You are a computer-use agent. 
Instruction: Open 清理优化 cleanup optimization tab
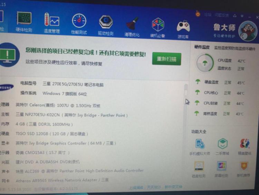[132, 27]
